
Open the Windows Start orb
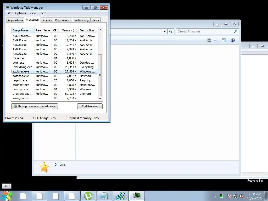(7, 196)
